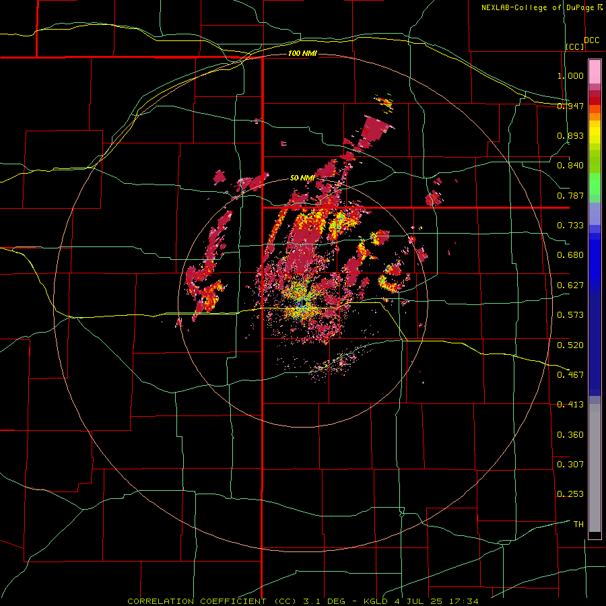The width and height of the screenshot is (606, 606).
Task: Click the 0.733 scale label
Action: (x=570, y=225)
